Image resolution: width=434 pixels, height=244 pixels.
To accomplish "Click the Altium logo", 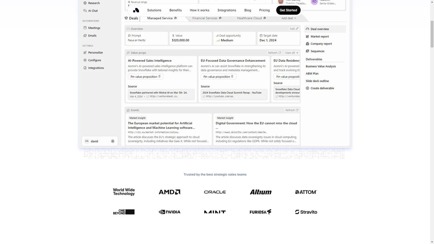I will [x=261, y=192].
